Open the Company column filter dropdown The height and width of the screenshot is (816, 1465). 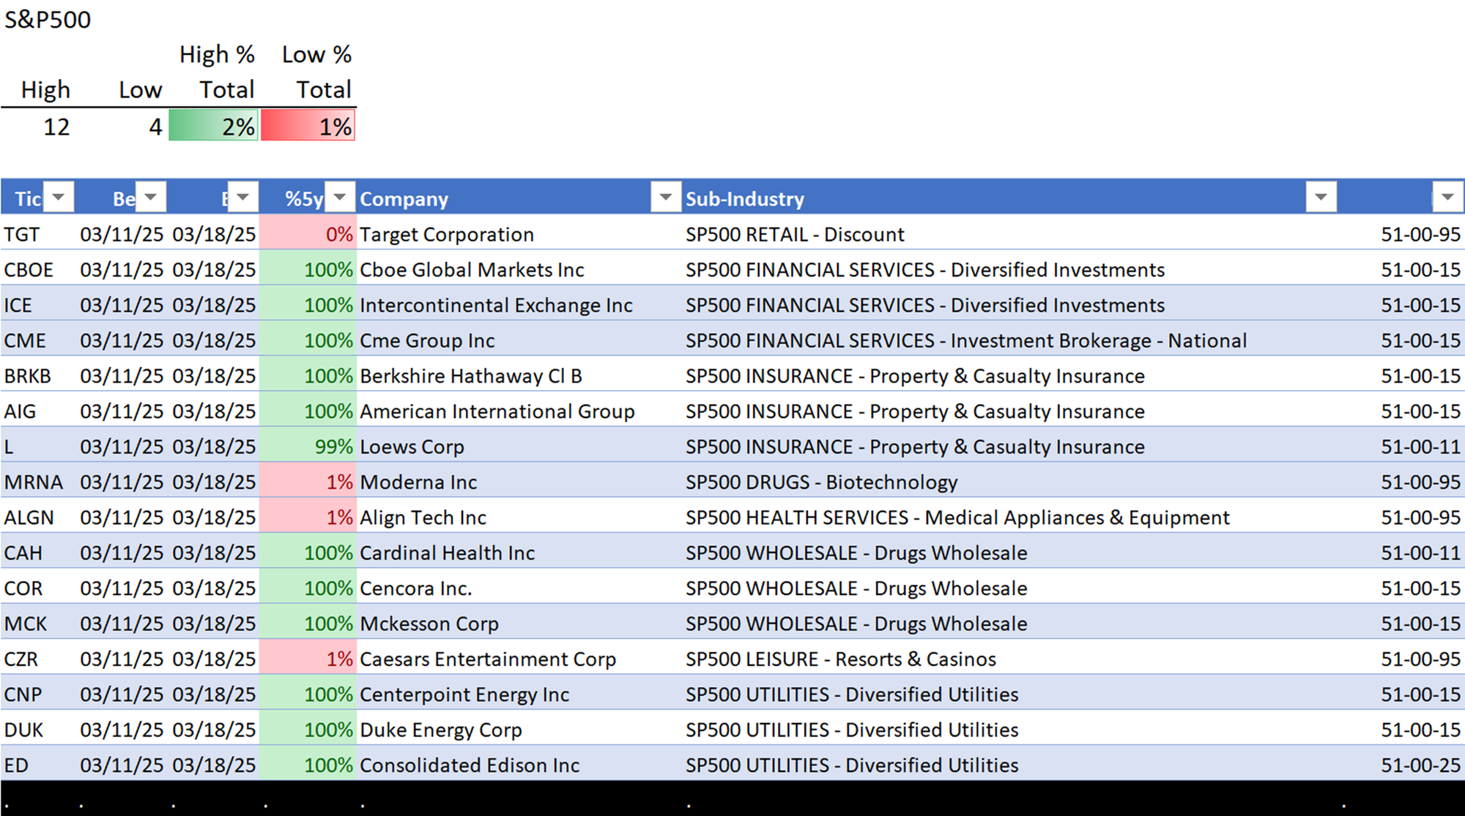tap(665, 197)
